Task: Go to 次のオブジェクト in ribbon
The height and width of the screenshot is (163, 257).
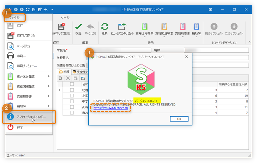Action: point(234,29)
